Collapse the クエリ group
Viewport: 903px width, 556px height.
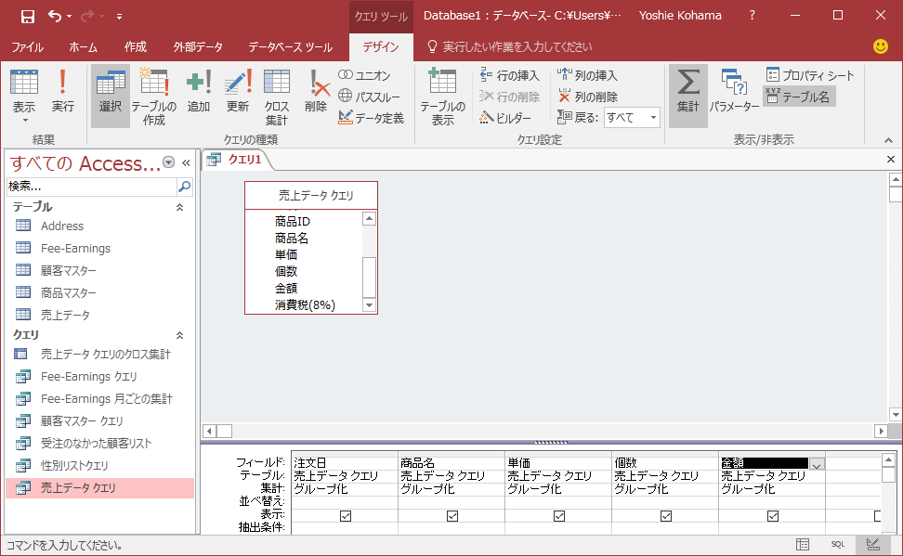[179, 335]
